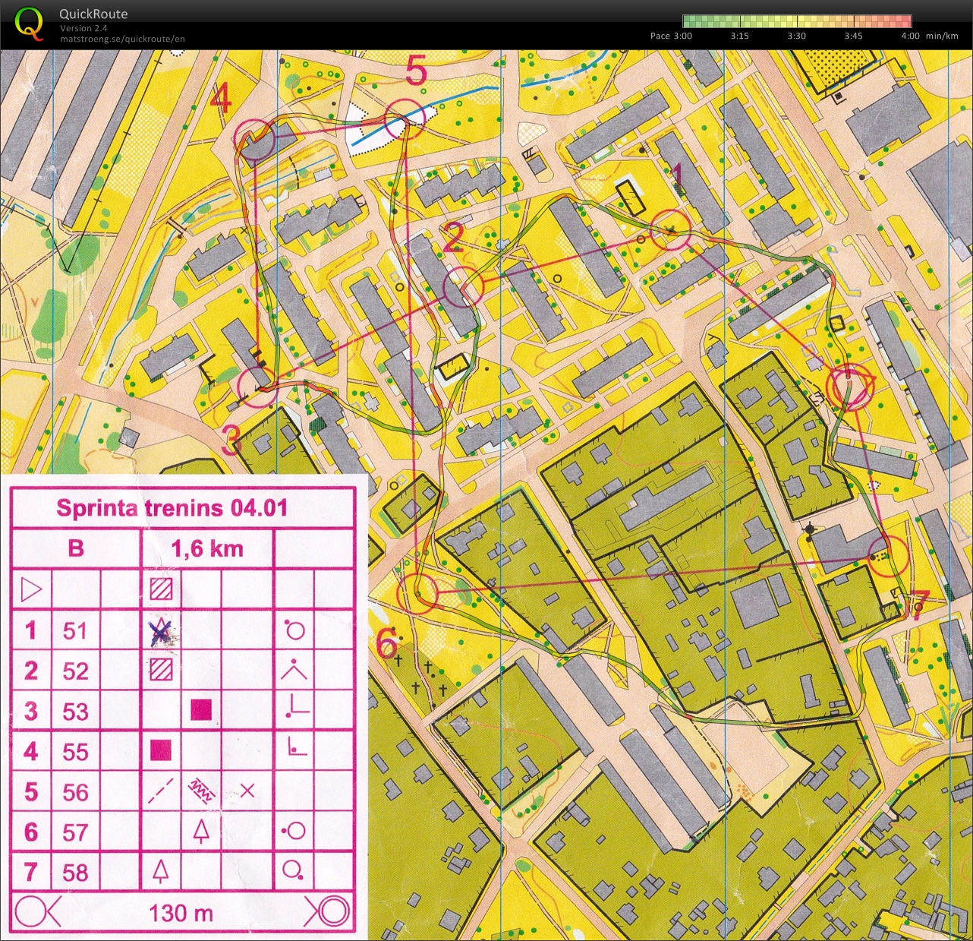The image size is (973, 941).
Task: Open the matstroeng.se/quickroute/en link
Action: (x=121, y=38)
